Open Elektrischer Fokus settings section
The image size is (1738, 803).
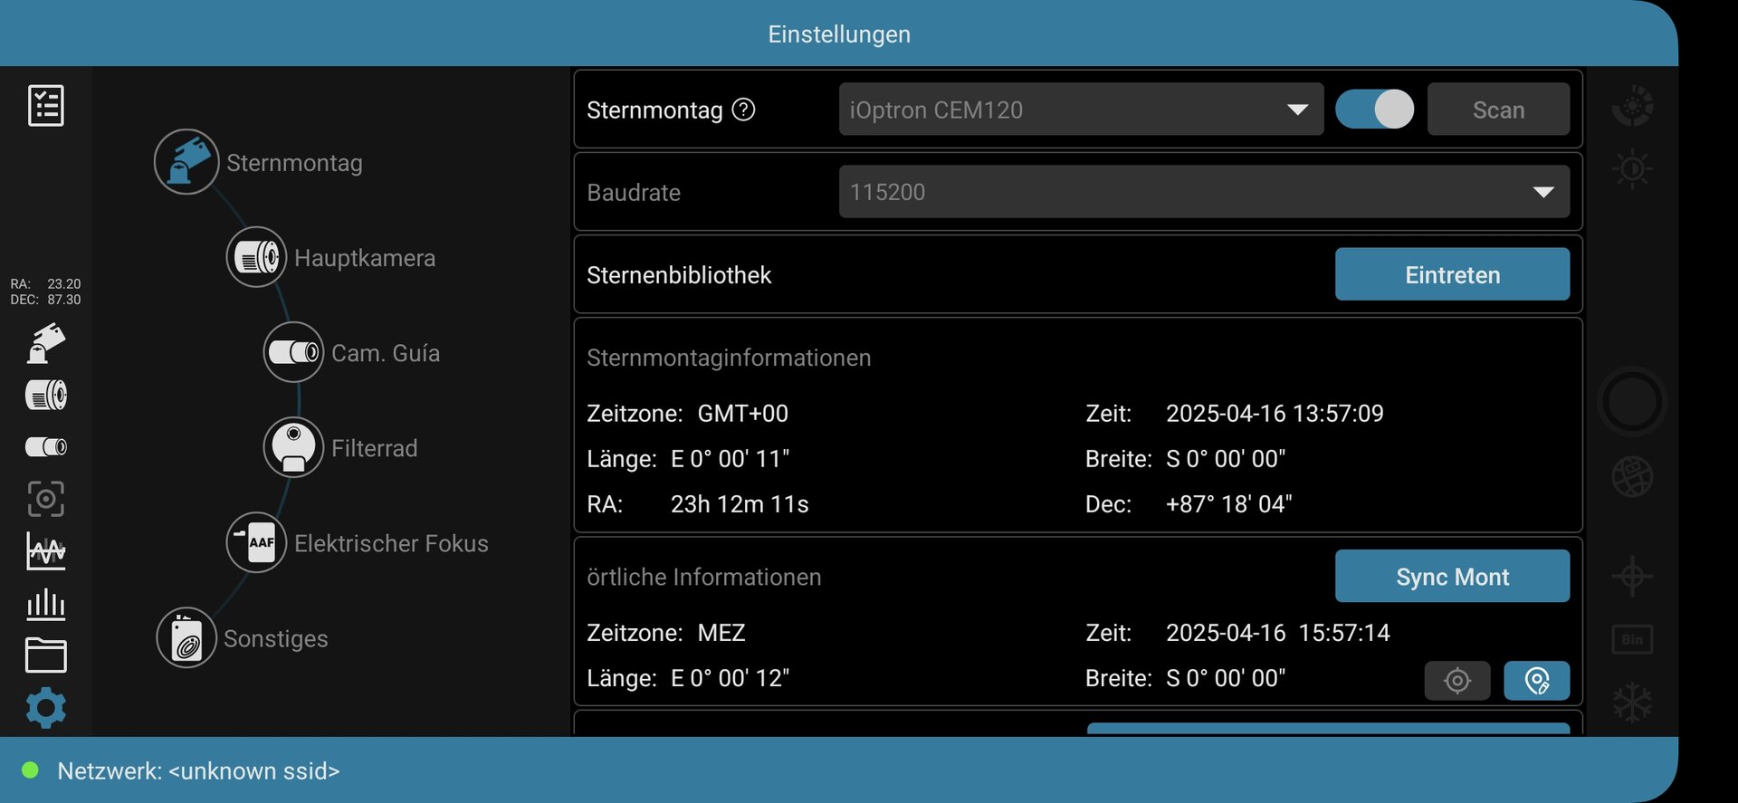(x=391, y=543)
